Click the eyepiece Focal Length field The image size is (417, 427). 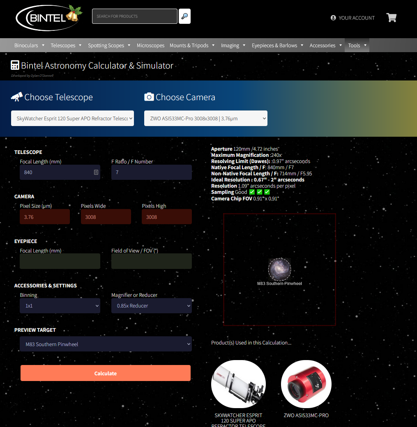pyautogui.click(x=60, y=261)
